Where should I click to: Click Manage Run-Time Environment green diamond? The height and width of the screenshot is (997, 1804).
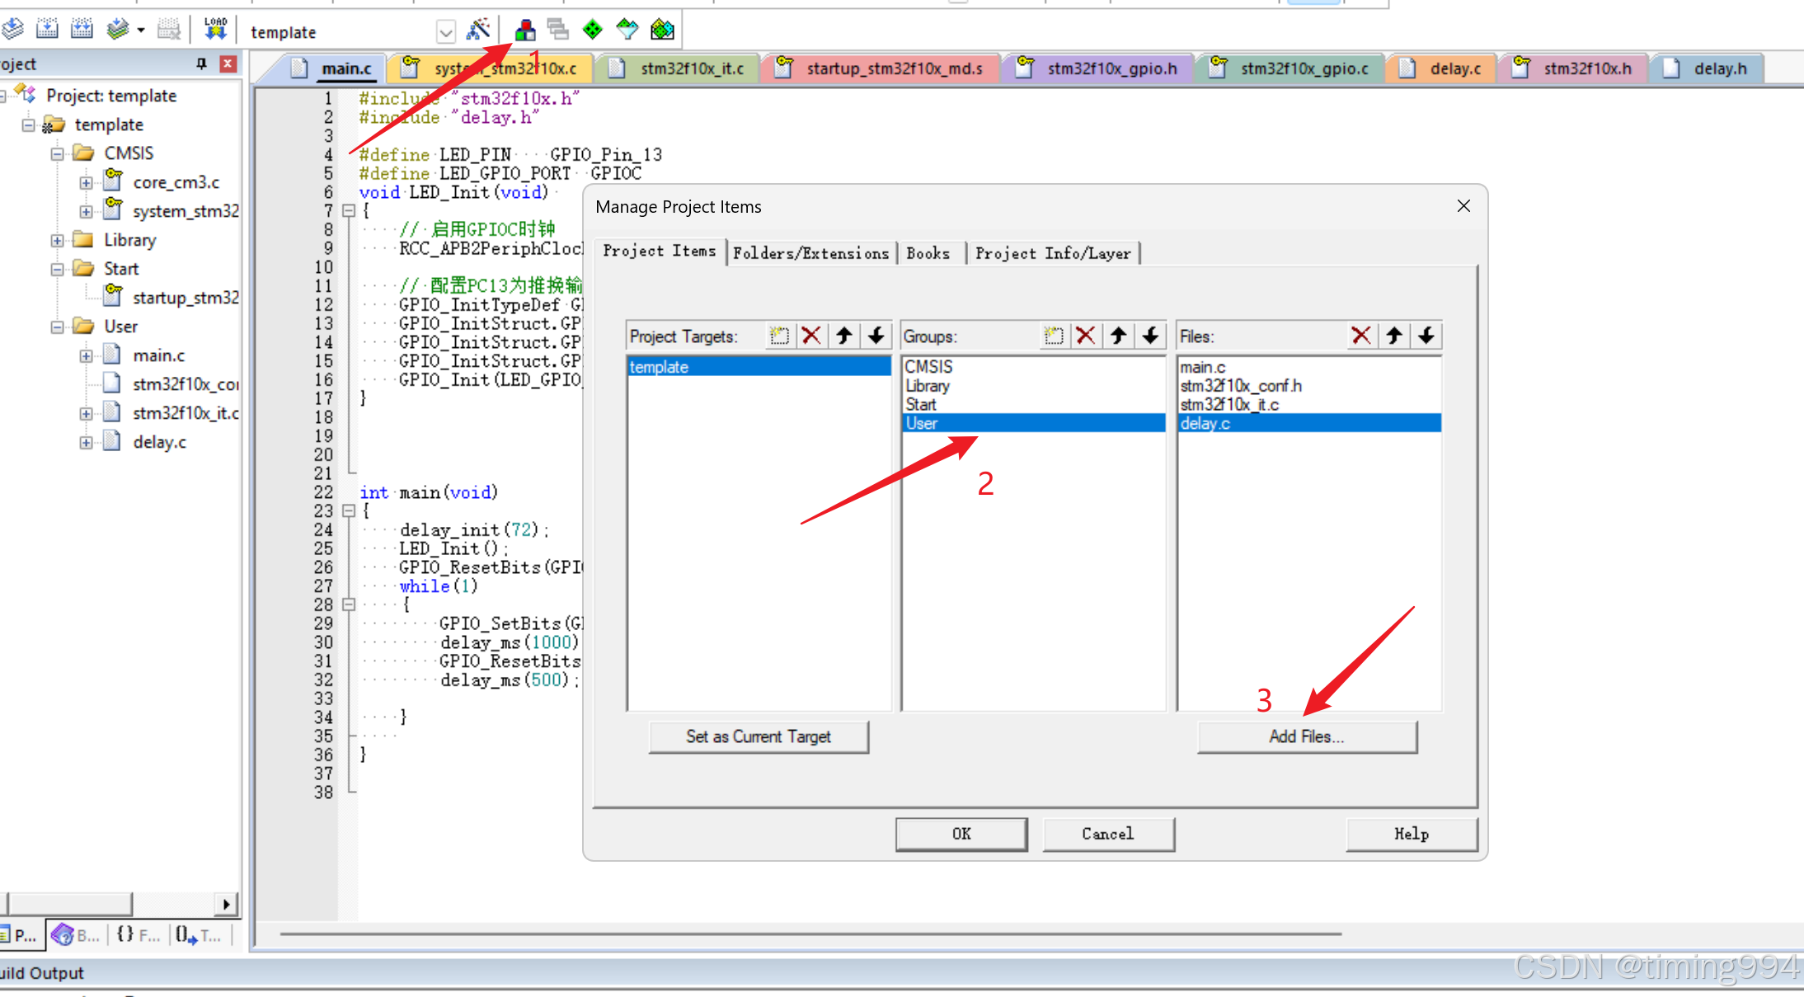(x=592, y=31)
